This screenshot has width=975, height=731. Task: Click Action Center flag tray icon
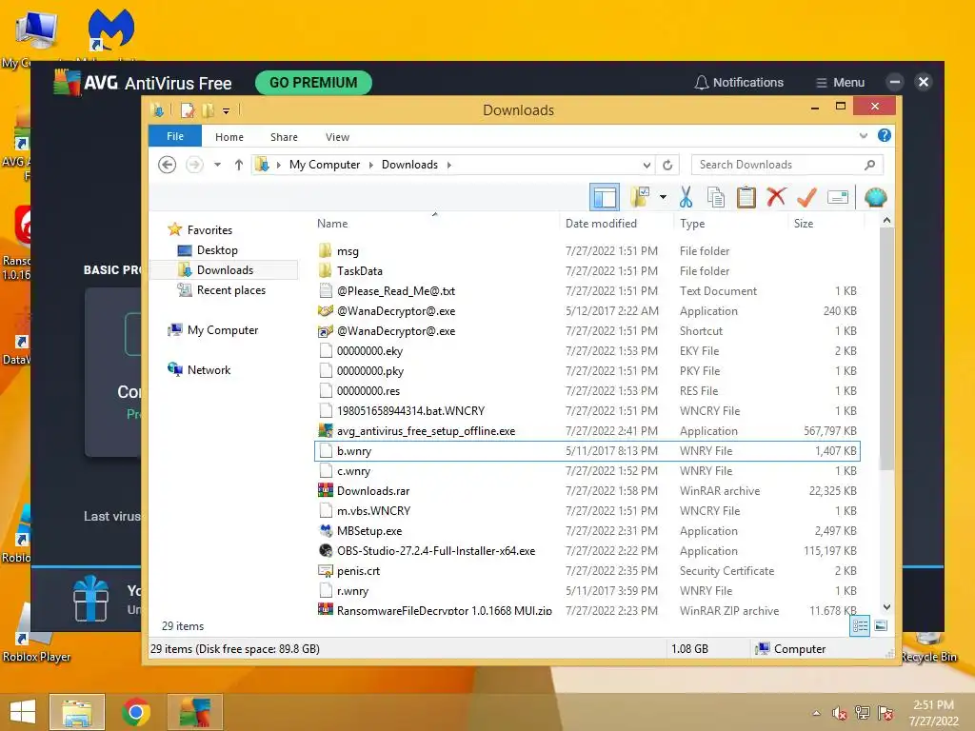point(885,713)
